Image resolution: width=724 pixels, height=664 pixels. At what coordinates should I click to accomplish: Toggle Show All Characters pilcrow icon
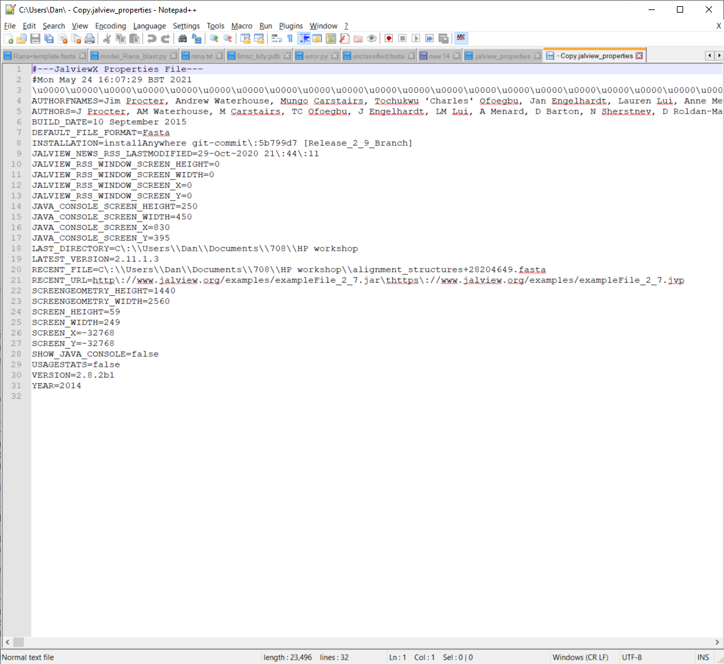(x=290, y=39)
